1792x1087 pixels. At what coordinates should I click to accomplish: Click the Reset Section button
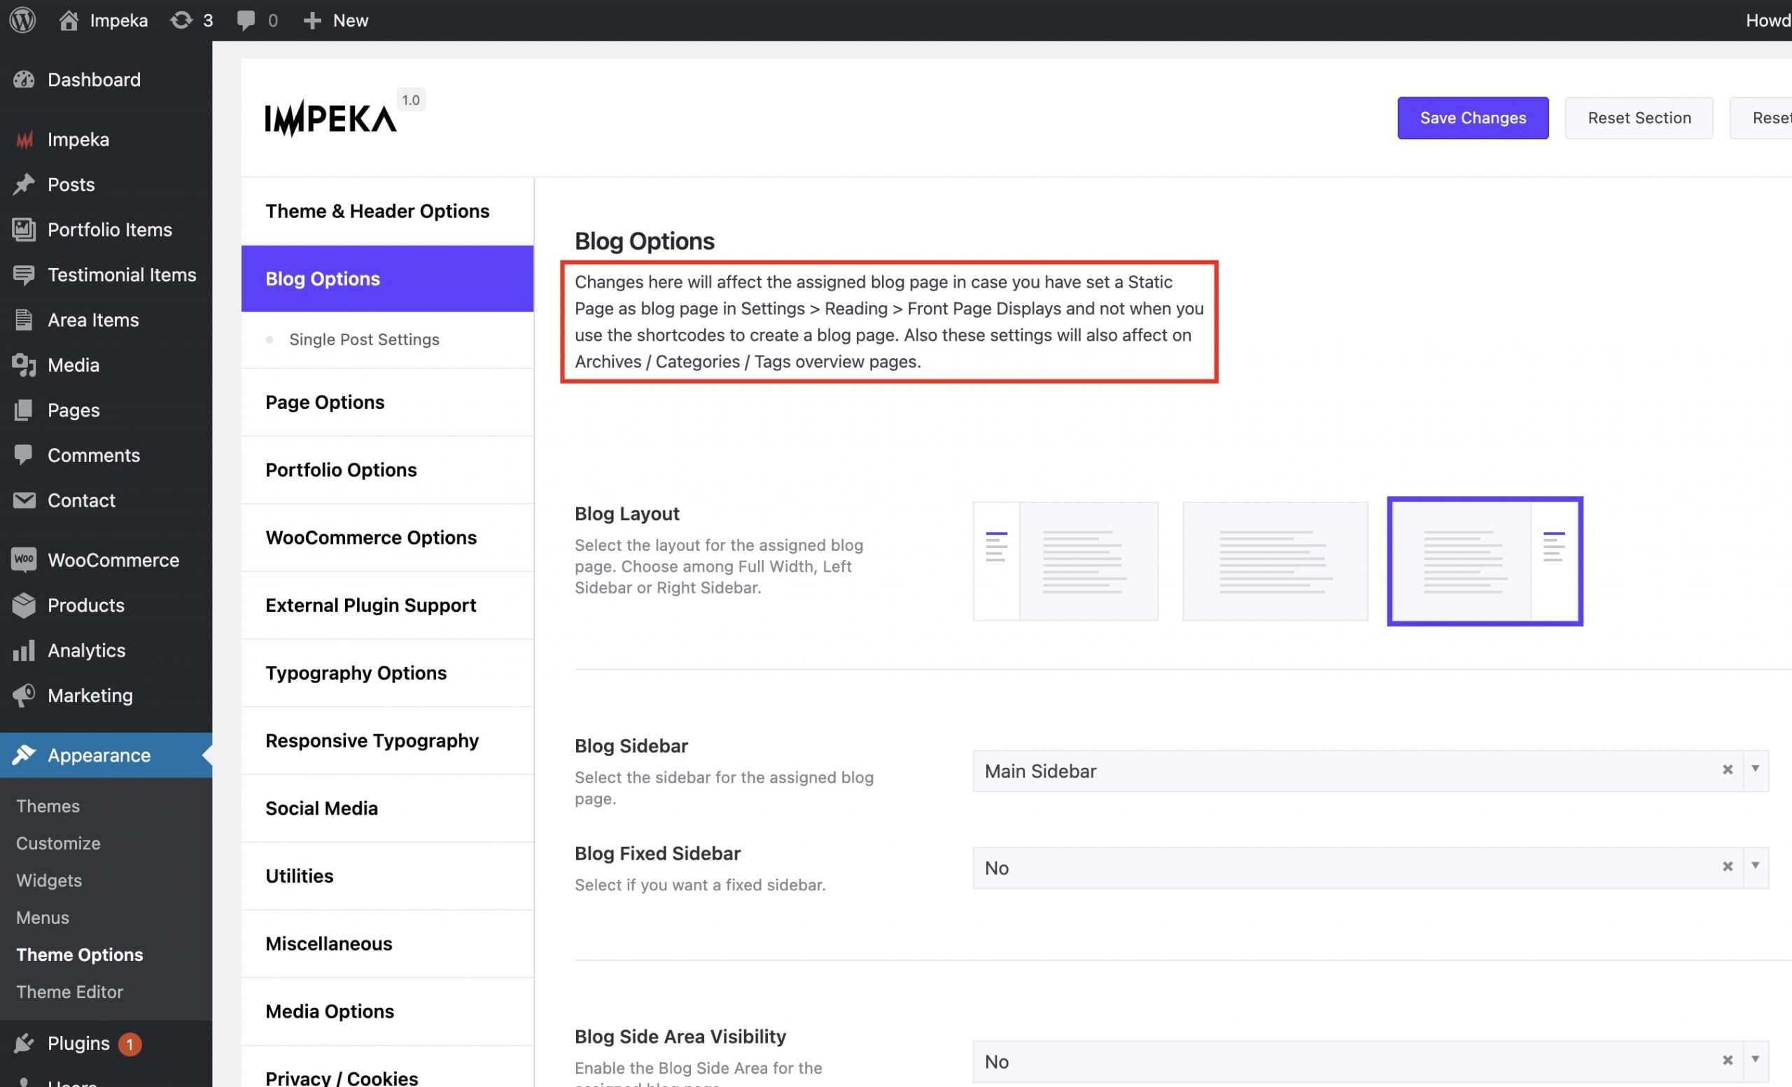click(x=1639, y=118)
